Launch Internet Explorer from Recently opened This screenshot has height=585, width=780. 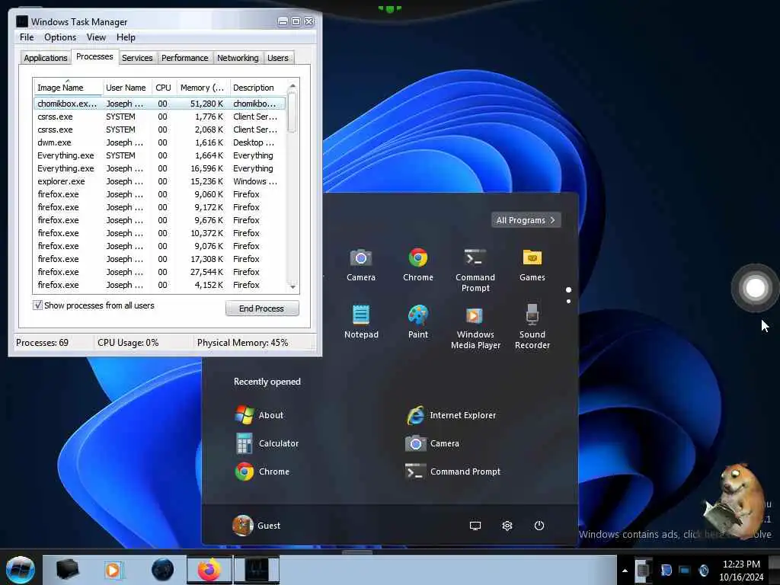click(451, 415)
